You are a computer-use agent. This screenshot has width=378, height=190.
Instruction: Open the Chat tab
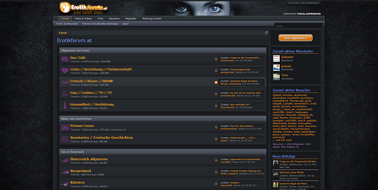coord(100,18)
